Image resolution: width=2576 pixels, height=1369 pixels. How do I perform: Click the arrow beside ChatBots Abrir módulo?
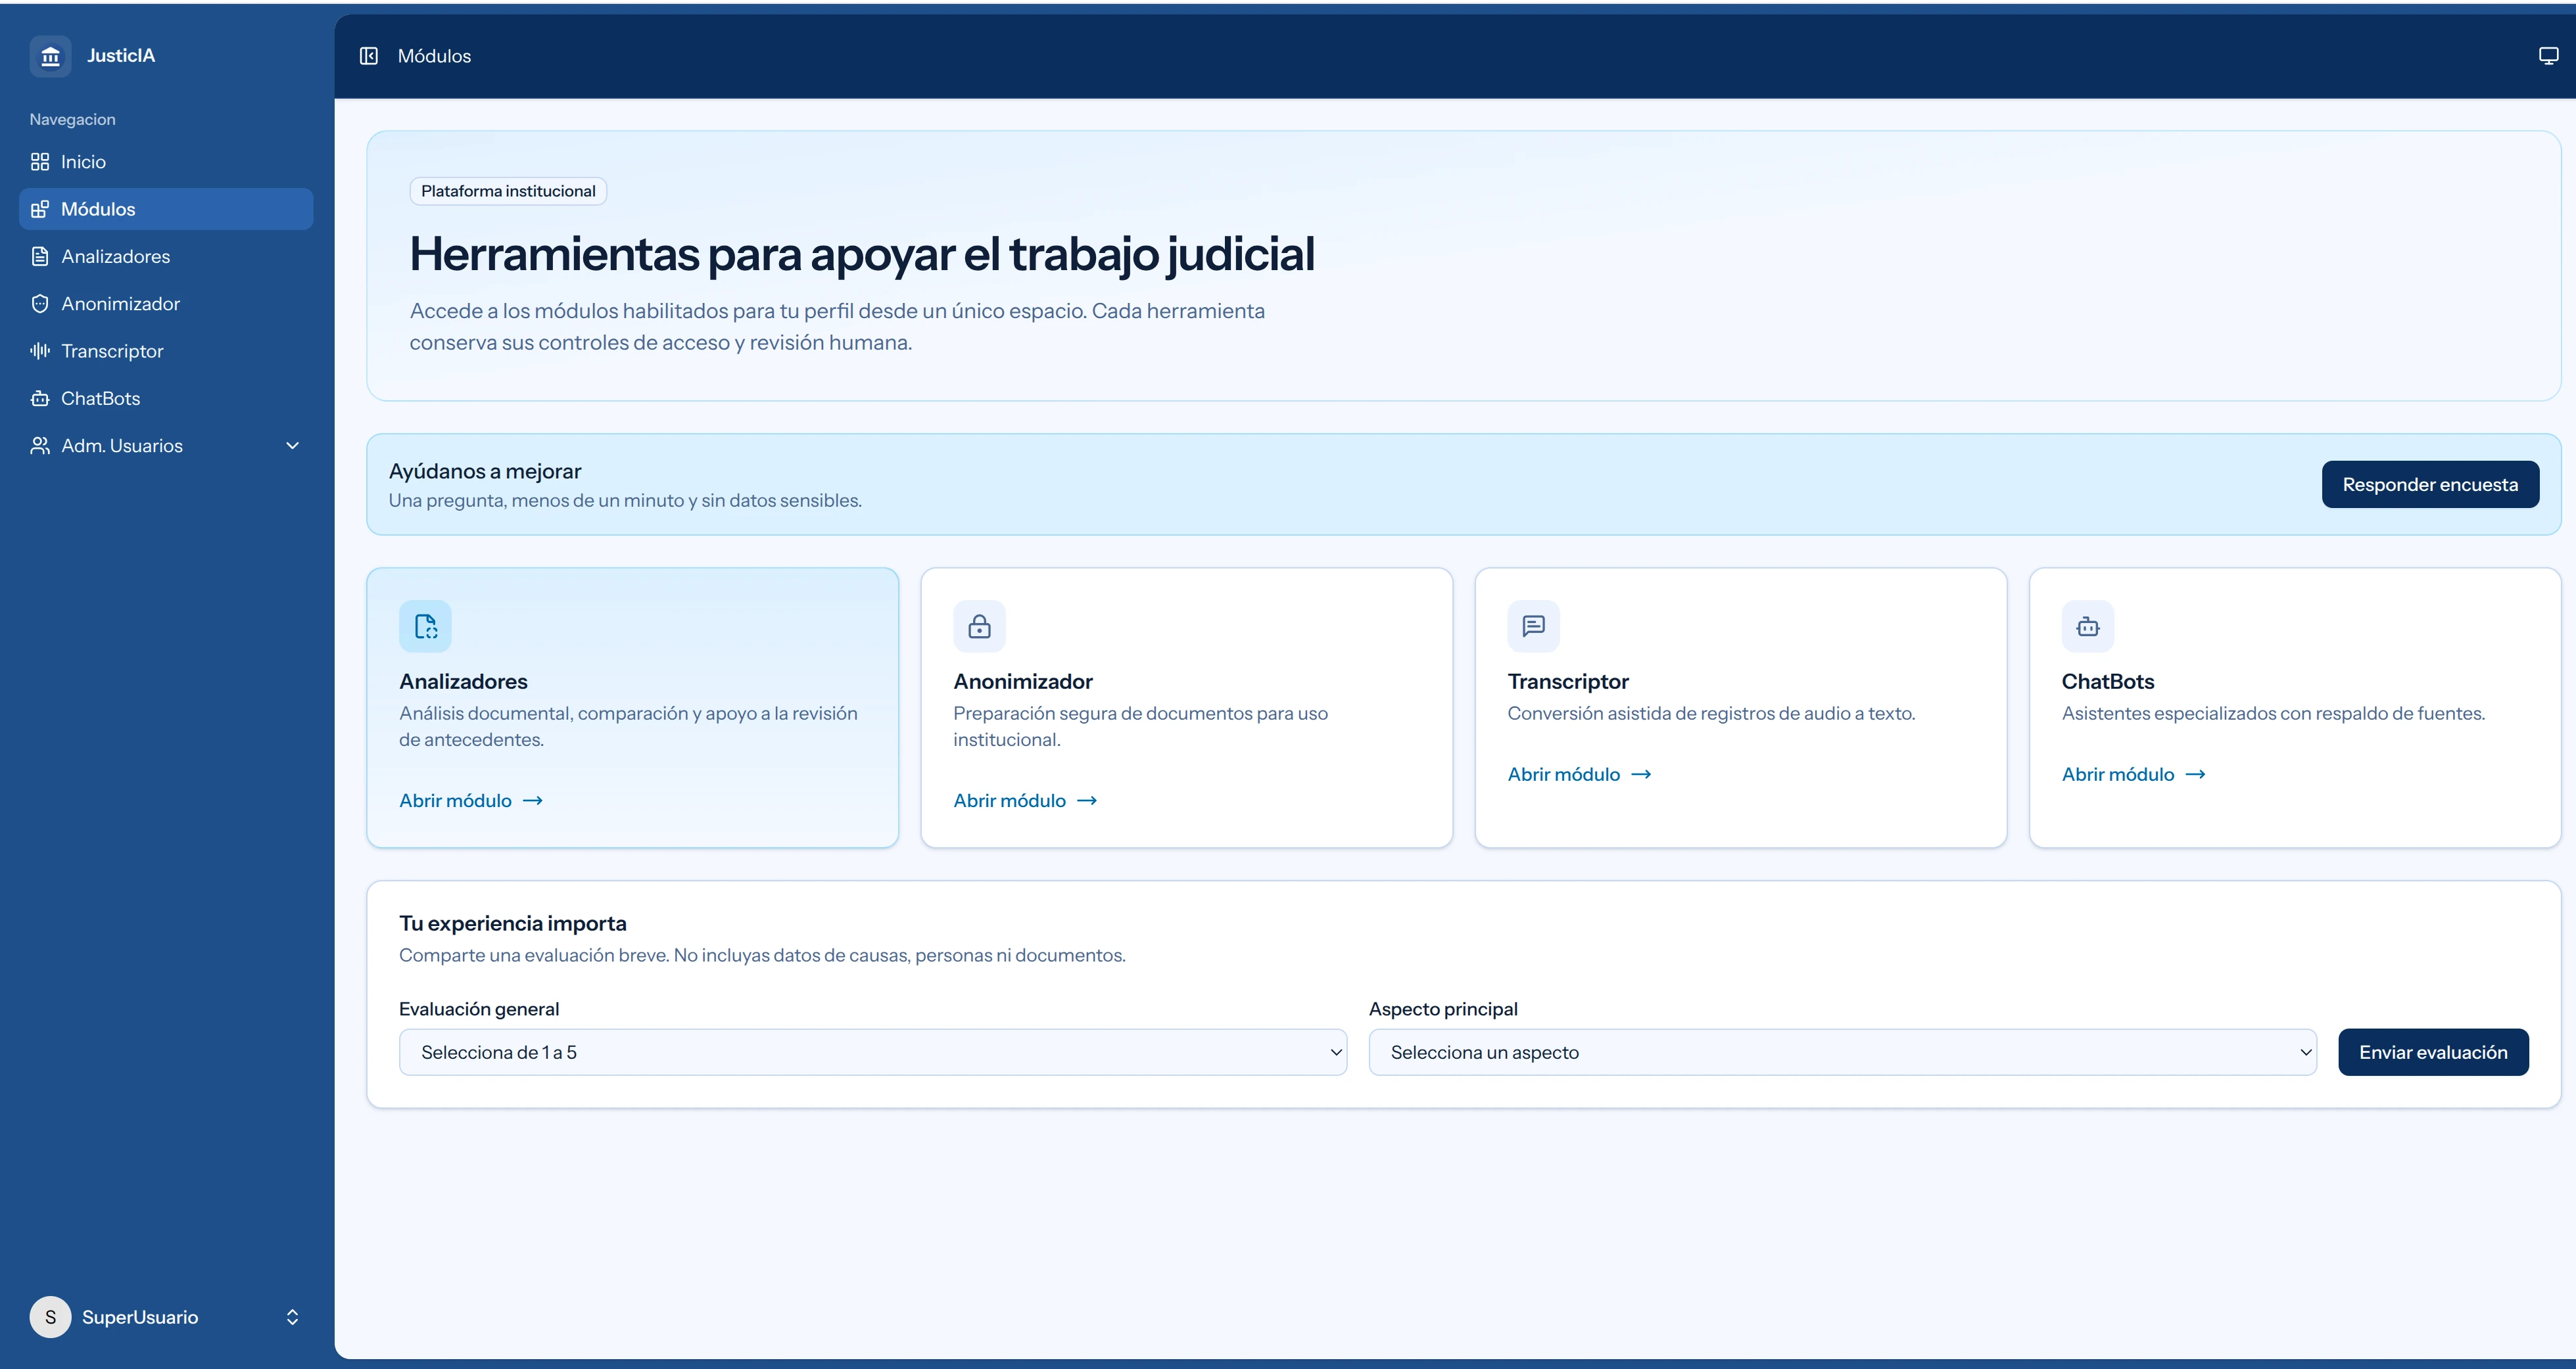tap(2195, 774)
